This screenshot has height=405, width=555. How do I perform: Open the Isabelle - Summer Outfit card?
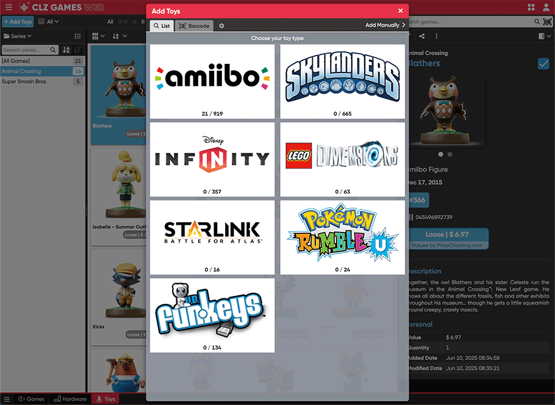pyautogui.click(x=118, y=197)
